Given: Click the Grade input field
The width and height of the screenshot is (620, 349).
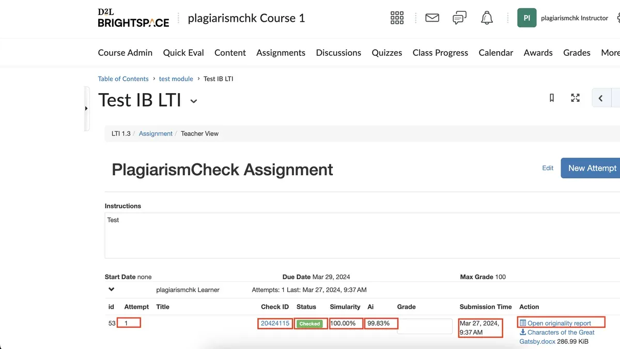Looking at the screenshot, I should [425, 326].
